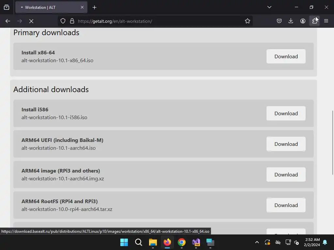Download ARM64 UEFI Baikal-M ISO
334x250 pixels.
(286, 144)
